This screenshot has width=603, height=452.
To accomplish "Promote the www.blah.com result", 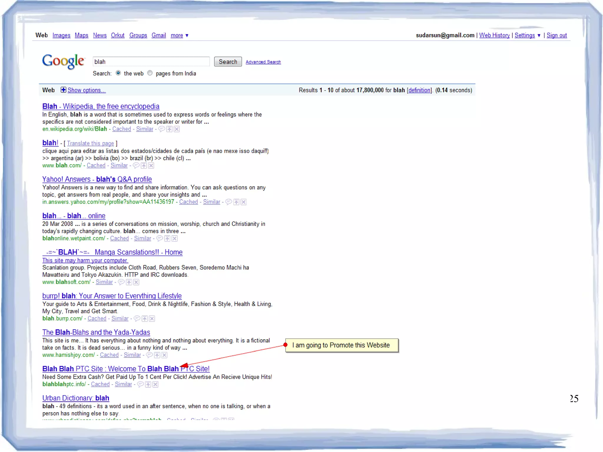I will (144, 165).
